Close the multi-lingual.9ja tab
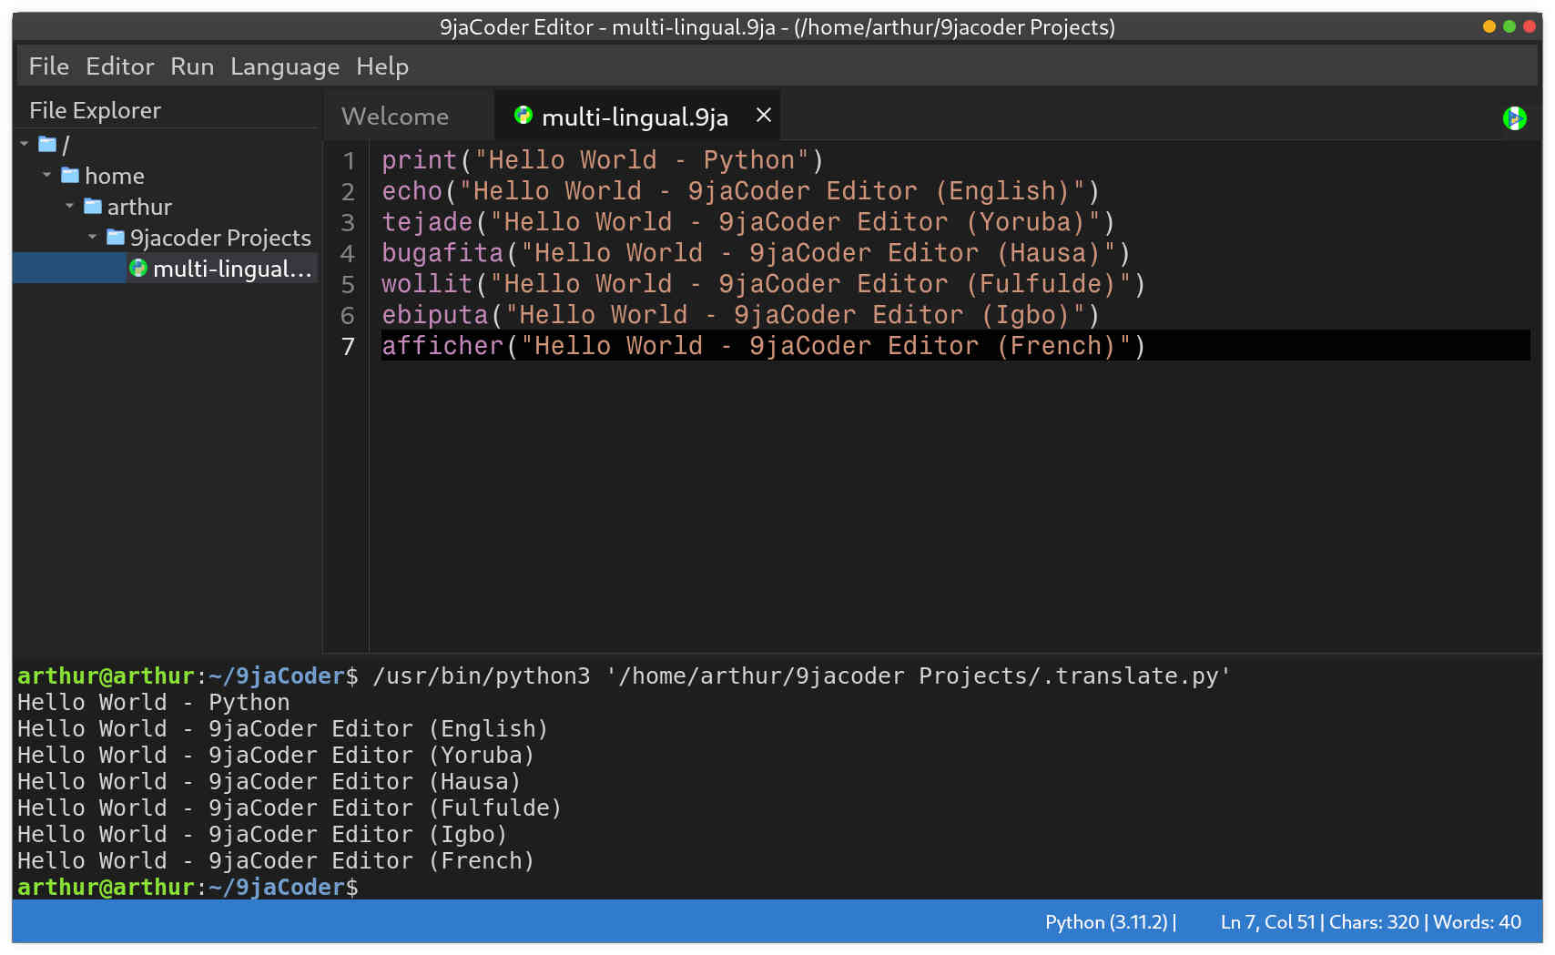This screenshot has height=955, width=1555. point(763,115)
